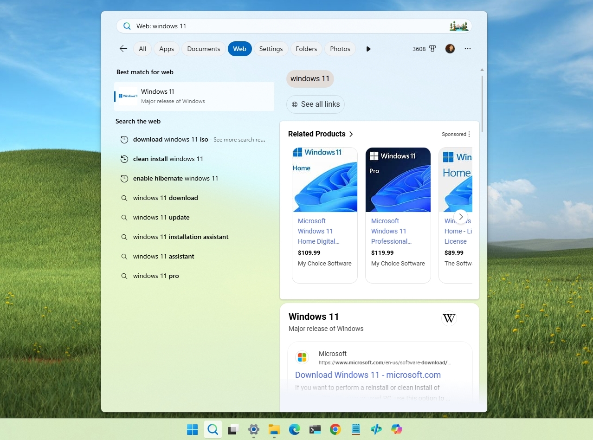This screenshot has height=440, width=593.
Task: Open Download Windows 11 - microsoft.com link
Action: tap(367, 375)
